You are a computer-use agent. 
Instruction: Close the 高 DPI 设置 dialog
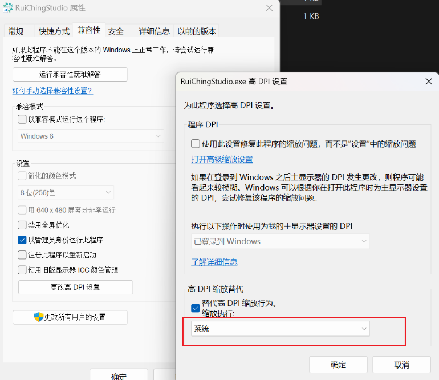pos(429,82)
